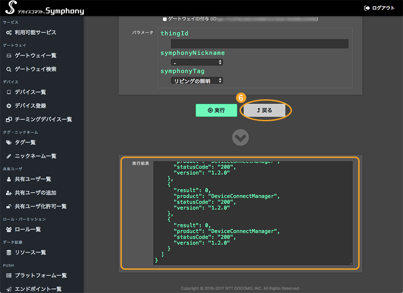The image size is (403, 293).
Task: Click the パラメータ label
Action: coord(143,33)
